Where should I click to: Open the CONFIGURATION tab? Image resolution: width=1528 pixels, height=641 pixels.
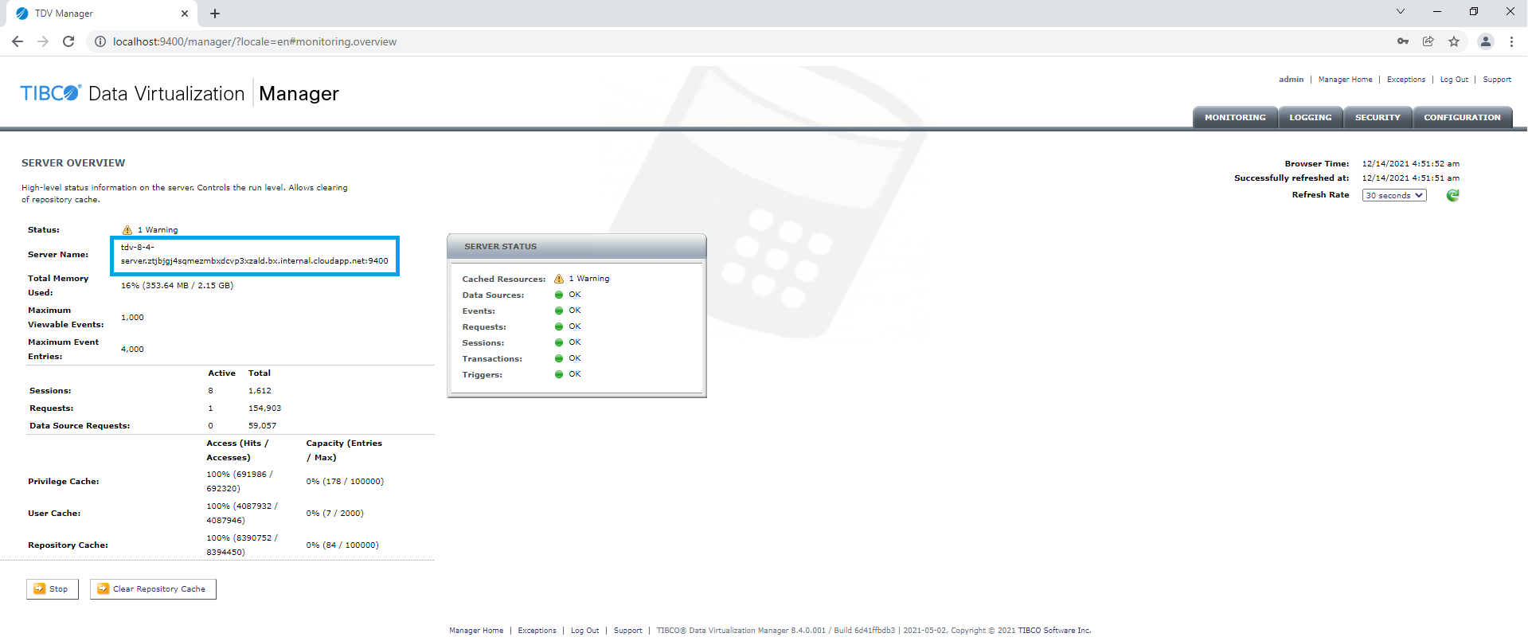pyautogui.click(x=1463, y=117)
